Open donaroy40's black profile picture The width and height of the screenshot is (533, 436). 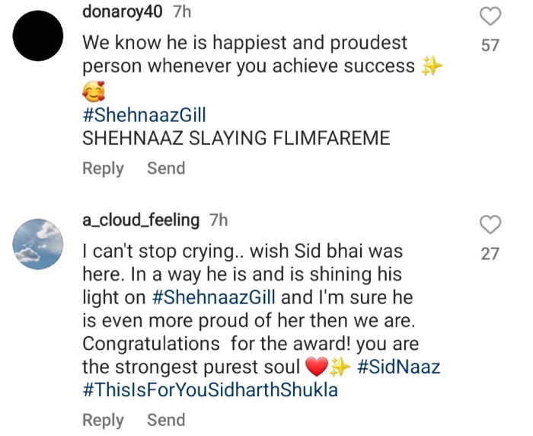(x=38, y=36)
